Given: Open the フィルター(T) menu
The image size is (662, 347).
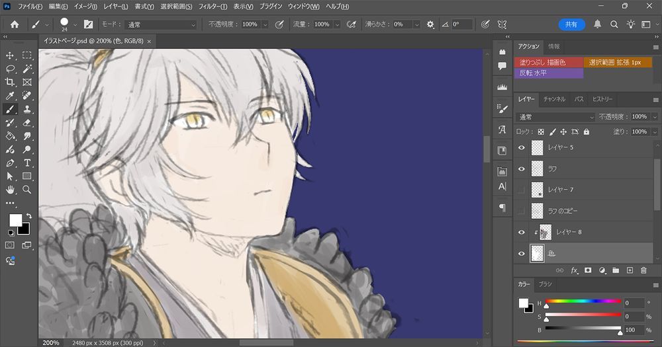Looking at the screenshot, I should click(x=211, y=6).
